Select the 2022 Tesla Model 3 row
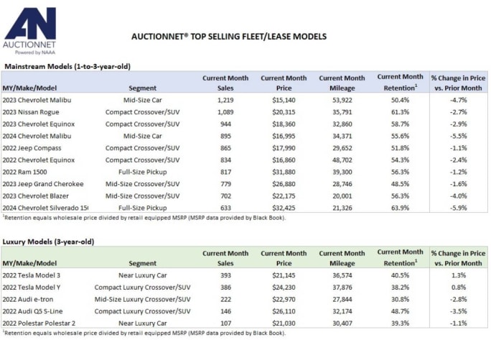Viewport: 491px width, 340px height. tap(244, 275)
